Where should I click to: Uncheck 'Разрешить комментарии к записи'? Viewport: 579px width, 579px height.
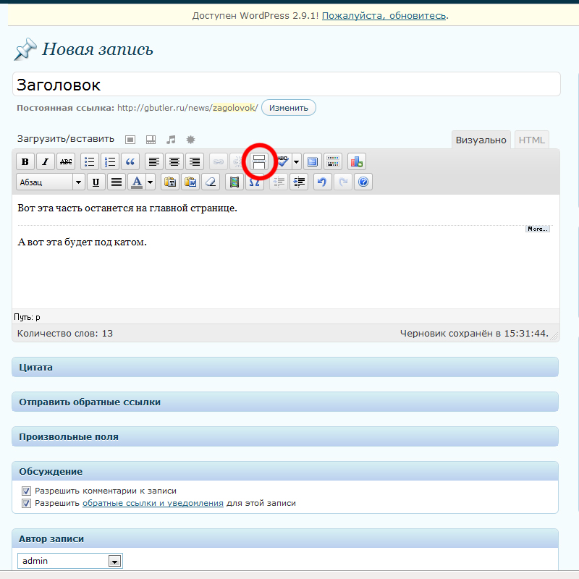[x=27, y=491]
